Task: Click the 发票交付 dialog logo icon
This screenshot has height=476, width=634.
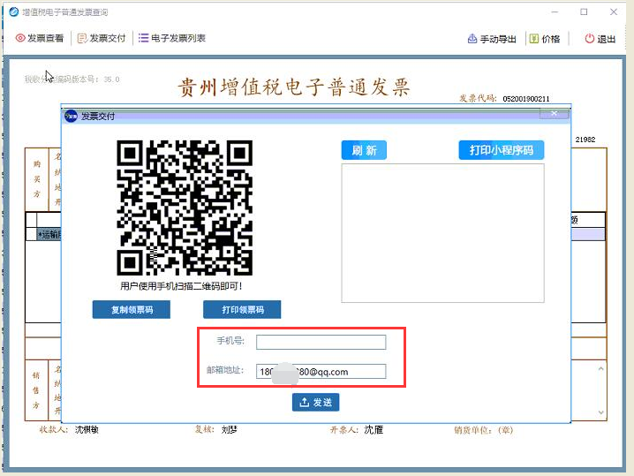Action: 71,117
